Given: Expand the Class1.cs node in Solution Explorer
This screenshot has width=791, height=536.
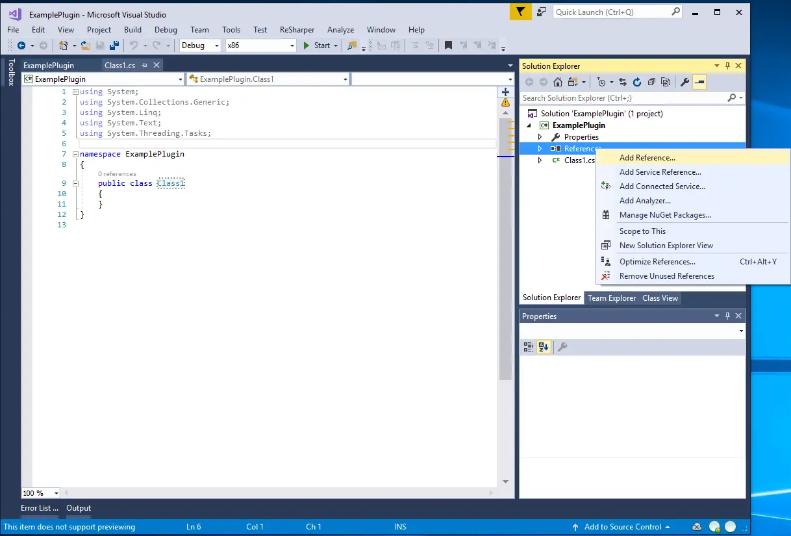Looking at the screenshot, I should tap(540, 160).
